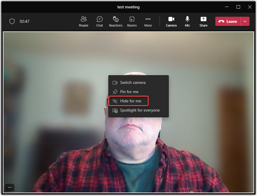
Task: Open the More actions menu
Action: (148, 21)
